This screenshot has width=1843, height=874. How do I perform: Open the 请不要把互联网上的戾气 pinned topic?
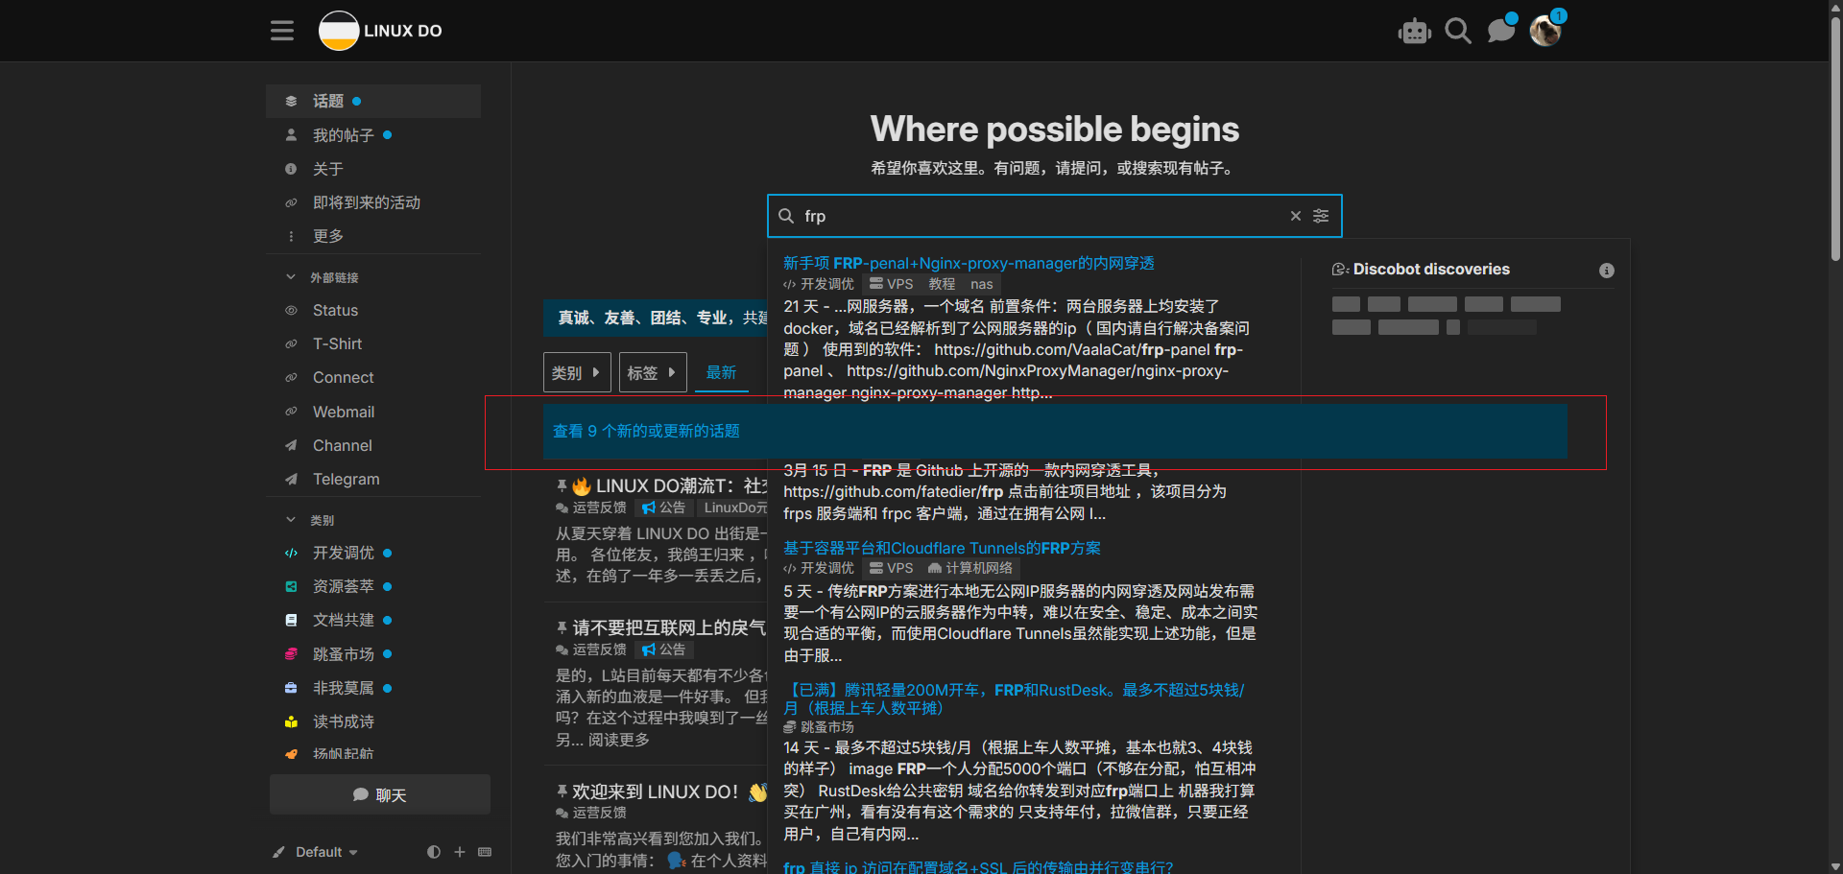coord(669,627)
